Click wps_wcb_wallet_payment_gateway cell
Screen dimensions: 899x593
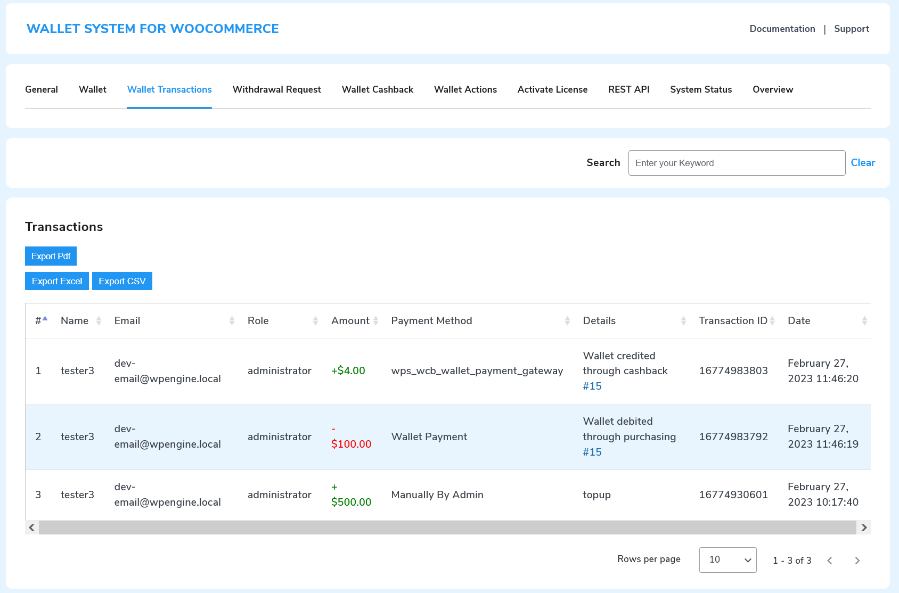click(477, 370)
